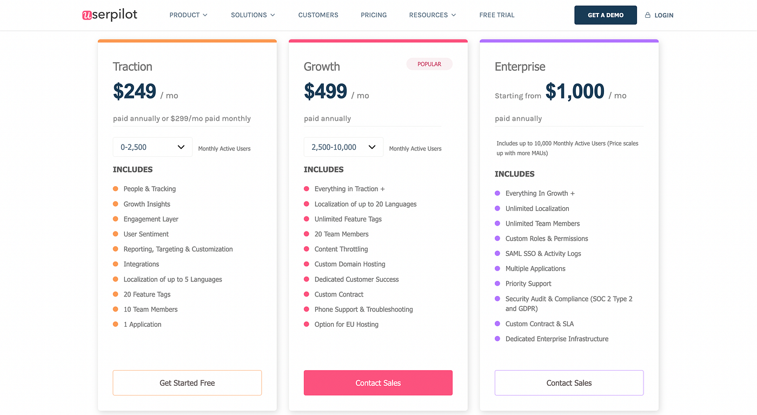This screenshot has height=415, width=757.
Task: Click Contact Sales on the Growth plan
Action: [x=378, y=383]
